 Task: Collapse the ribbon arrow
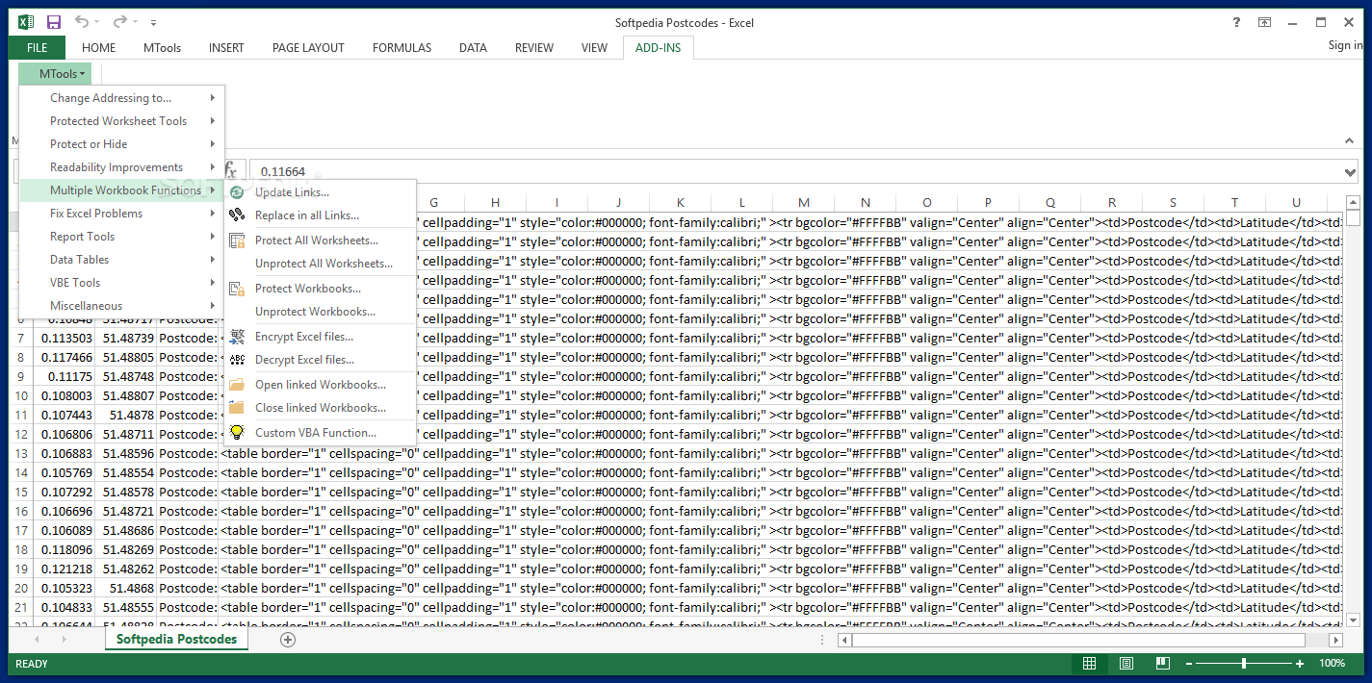click(x=1350, y=140)
